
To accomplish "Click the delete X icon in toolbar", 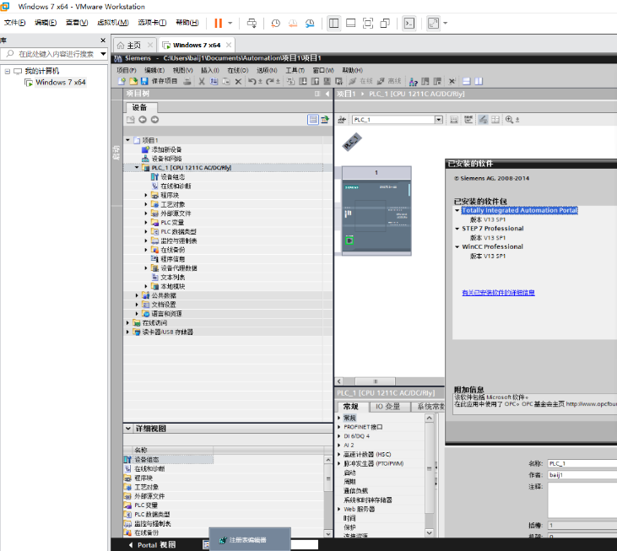I will click(x=238, y=81).
